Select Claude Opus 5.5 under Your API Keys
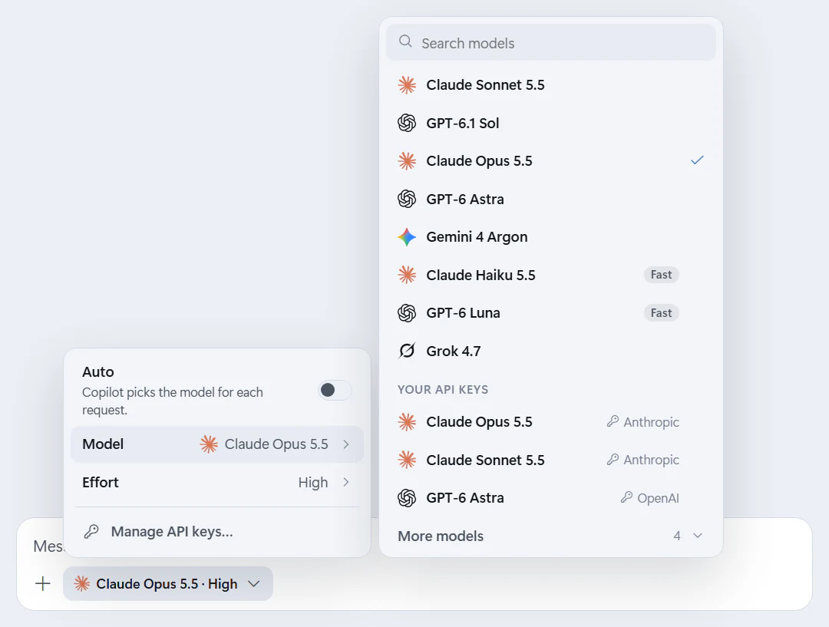829x627 pixels. 551,422
